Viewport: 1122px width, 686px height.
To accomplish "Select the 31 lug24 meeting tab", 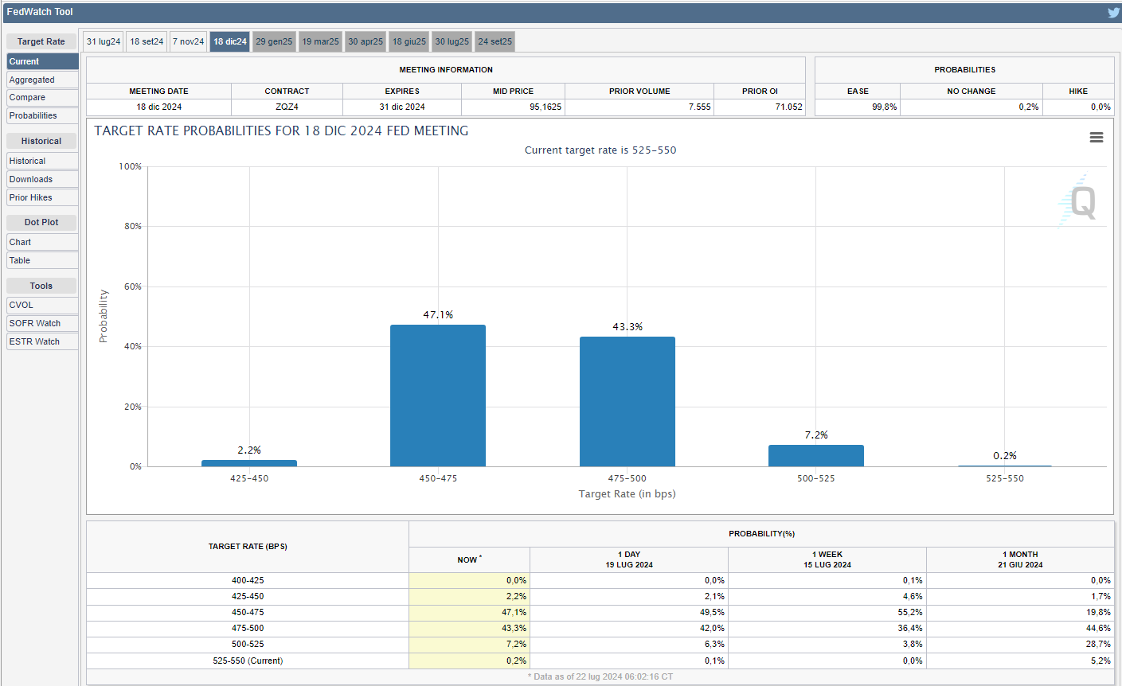I will tap(104, 41).
